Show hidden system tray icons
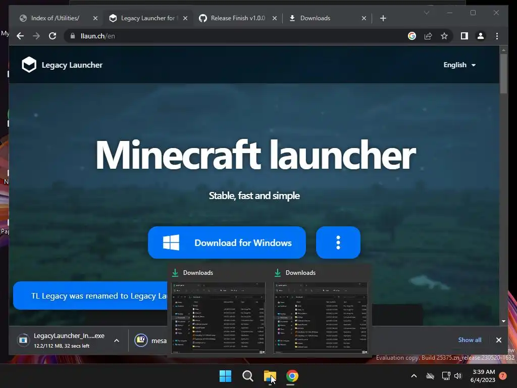 (414, 376)
